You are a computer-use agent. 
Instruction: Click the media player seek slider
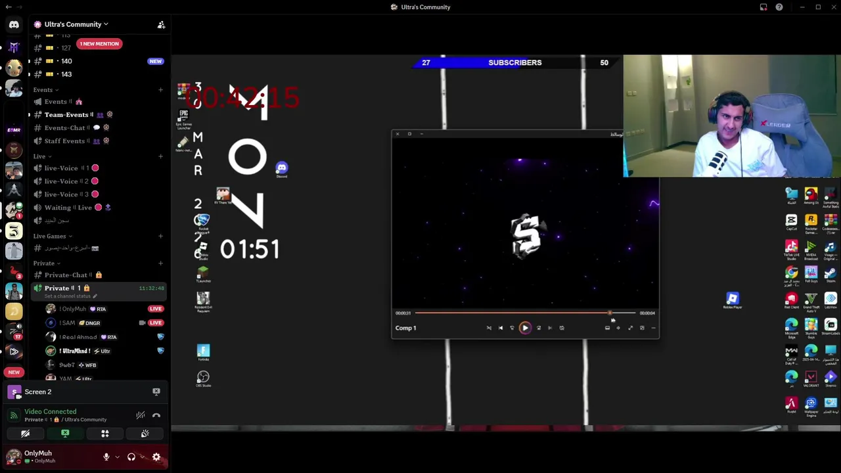(526, 313)
